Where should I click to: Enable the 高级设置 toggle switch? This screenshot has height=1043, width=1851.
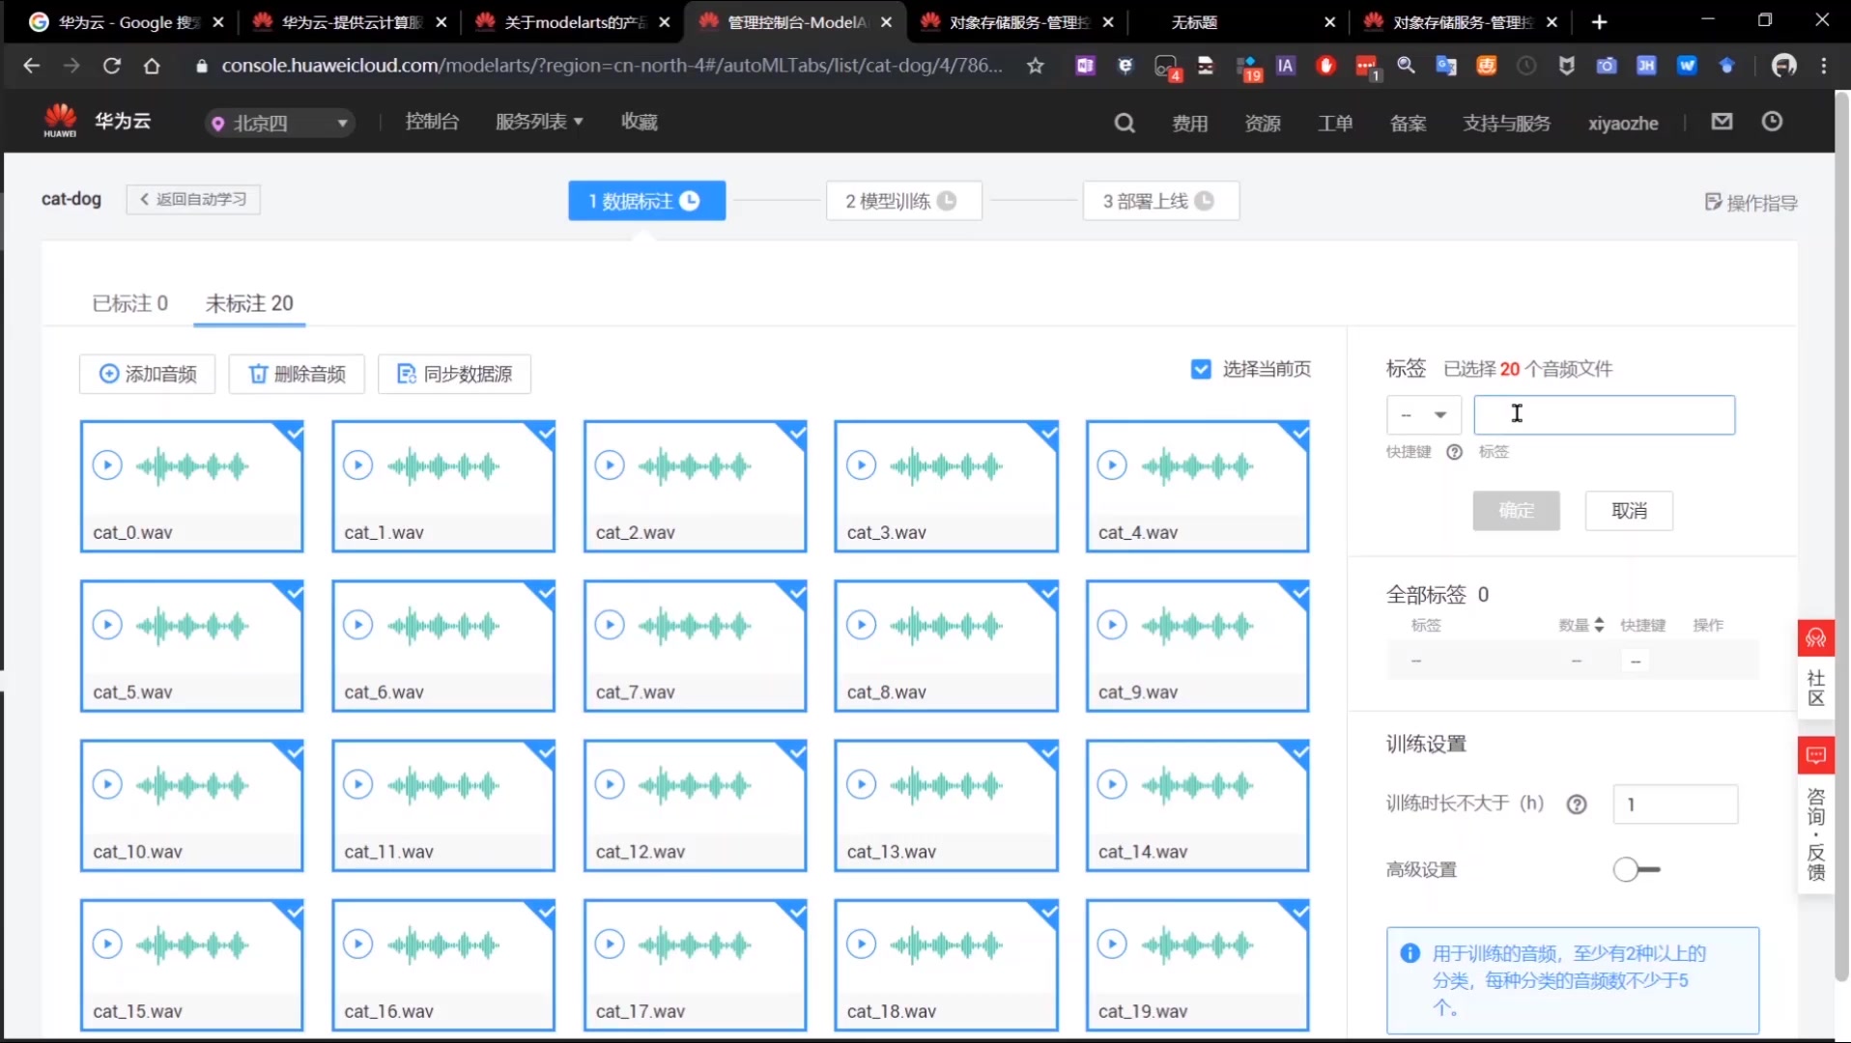point(1636,869)
